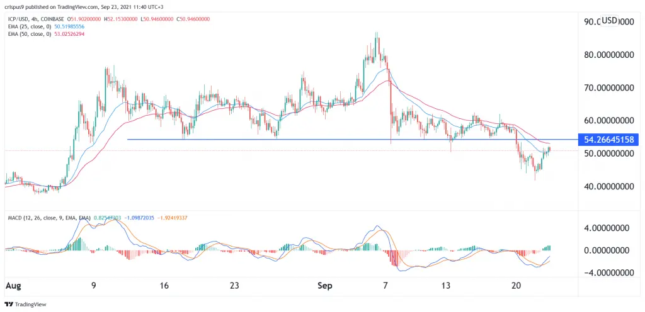Click the Aug date axis label
The width and height of the screenshot is (645, 312).
pos(12,286)
